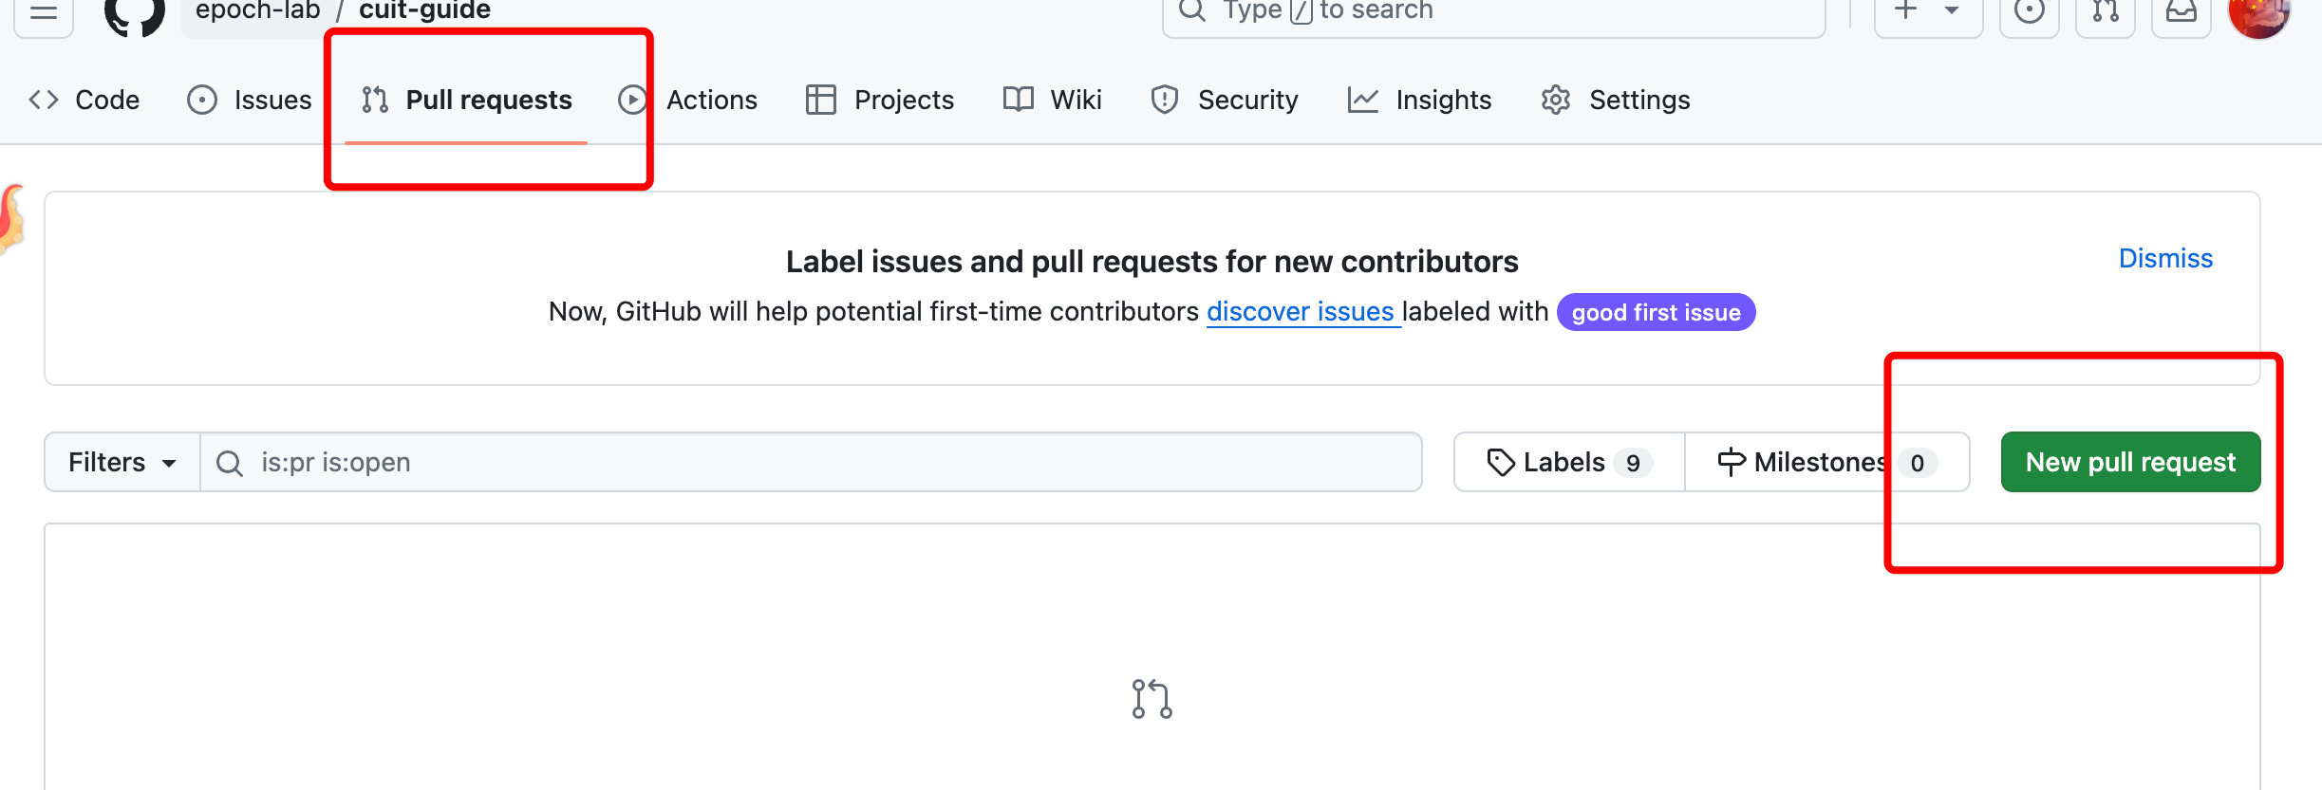Switch to the Code tab

(84, 100)
